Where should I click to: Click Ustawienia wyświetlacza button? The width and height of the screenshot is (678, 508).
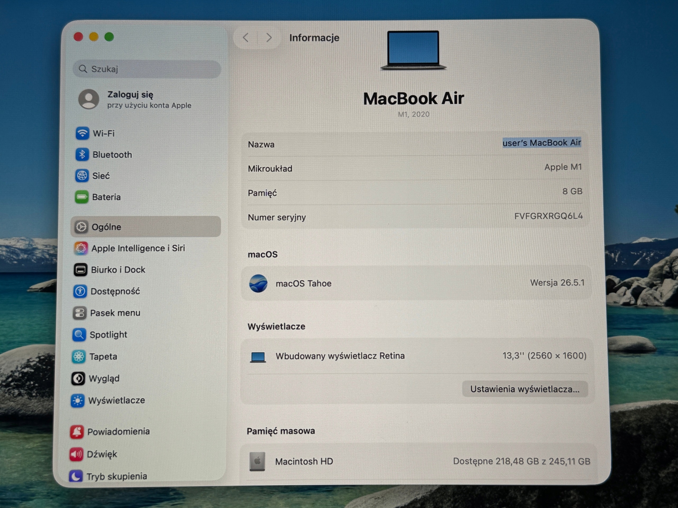click(525, 389)
